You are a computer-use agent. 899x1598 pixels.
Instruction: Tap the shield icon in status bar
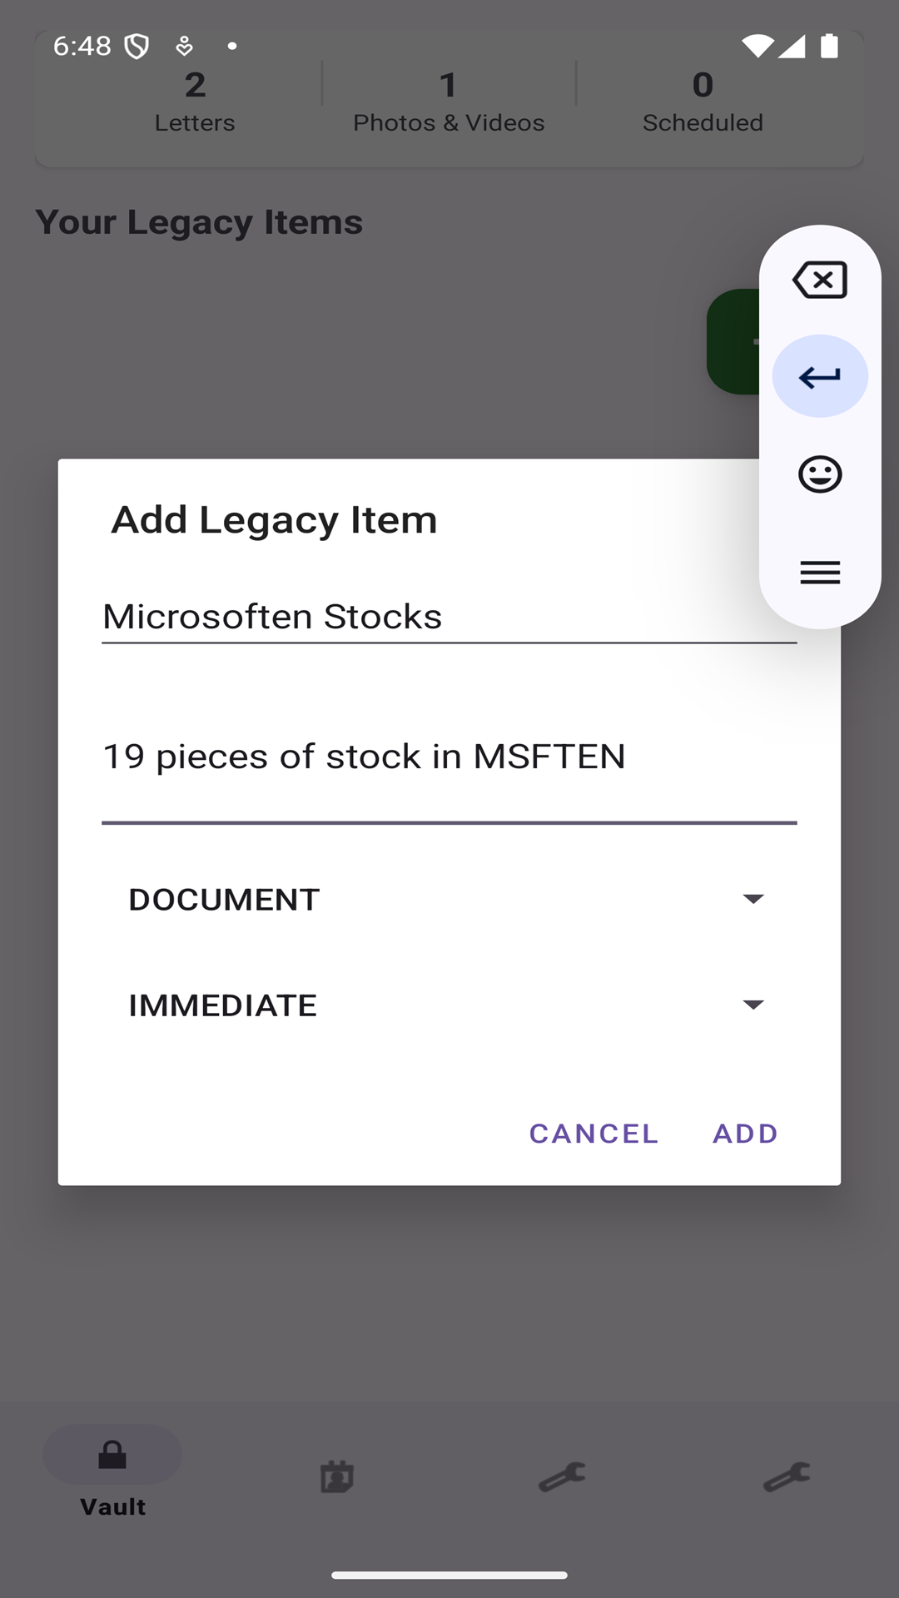tap(137, 47)
